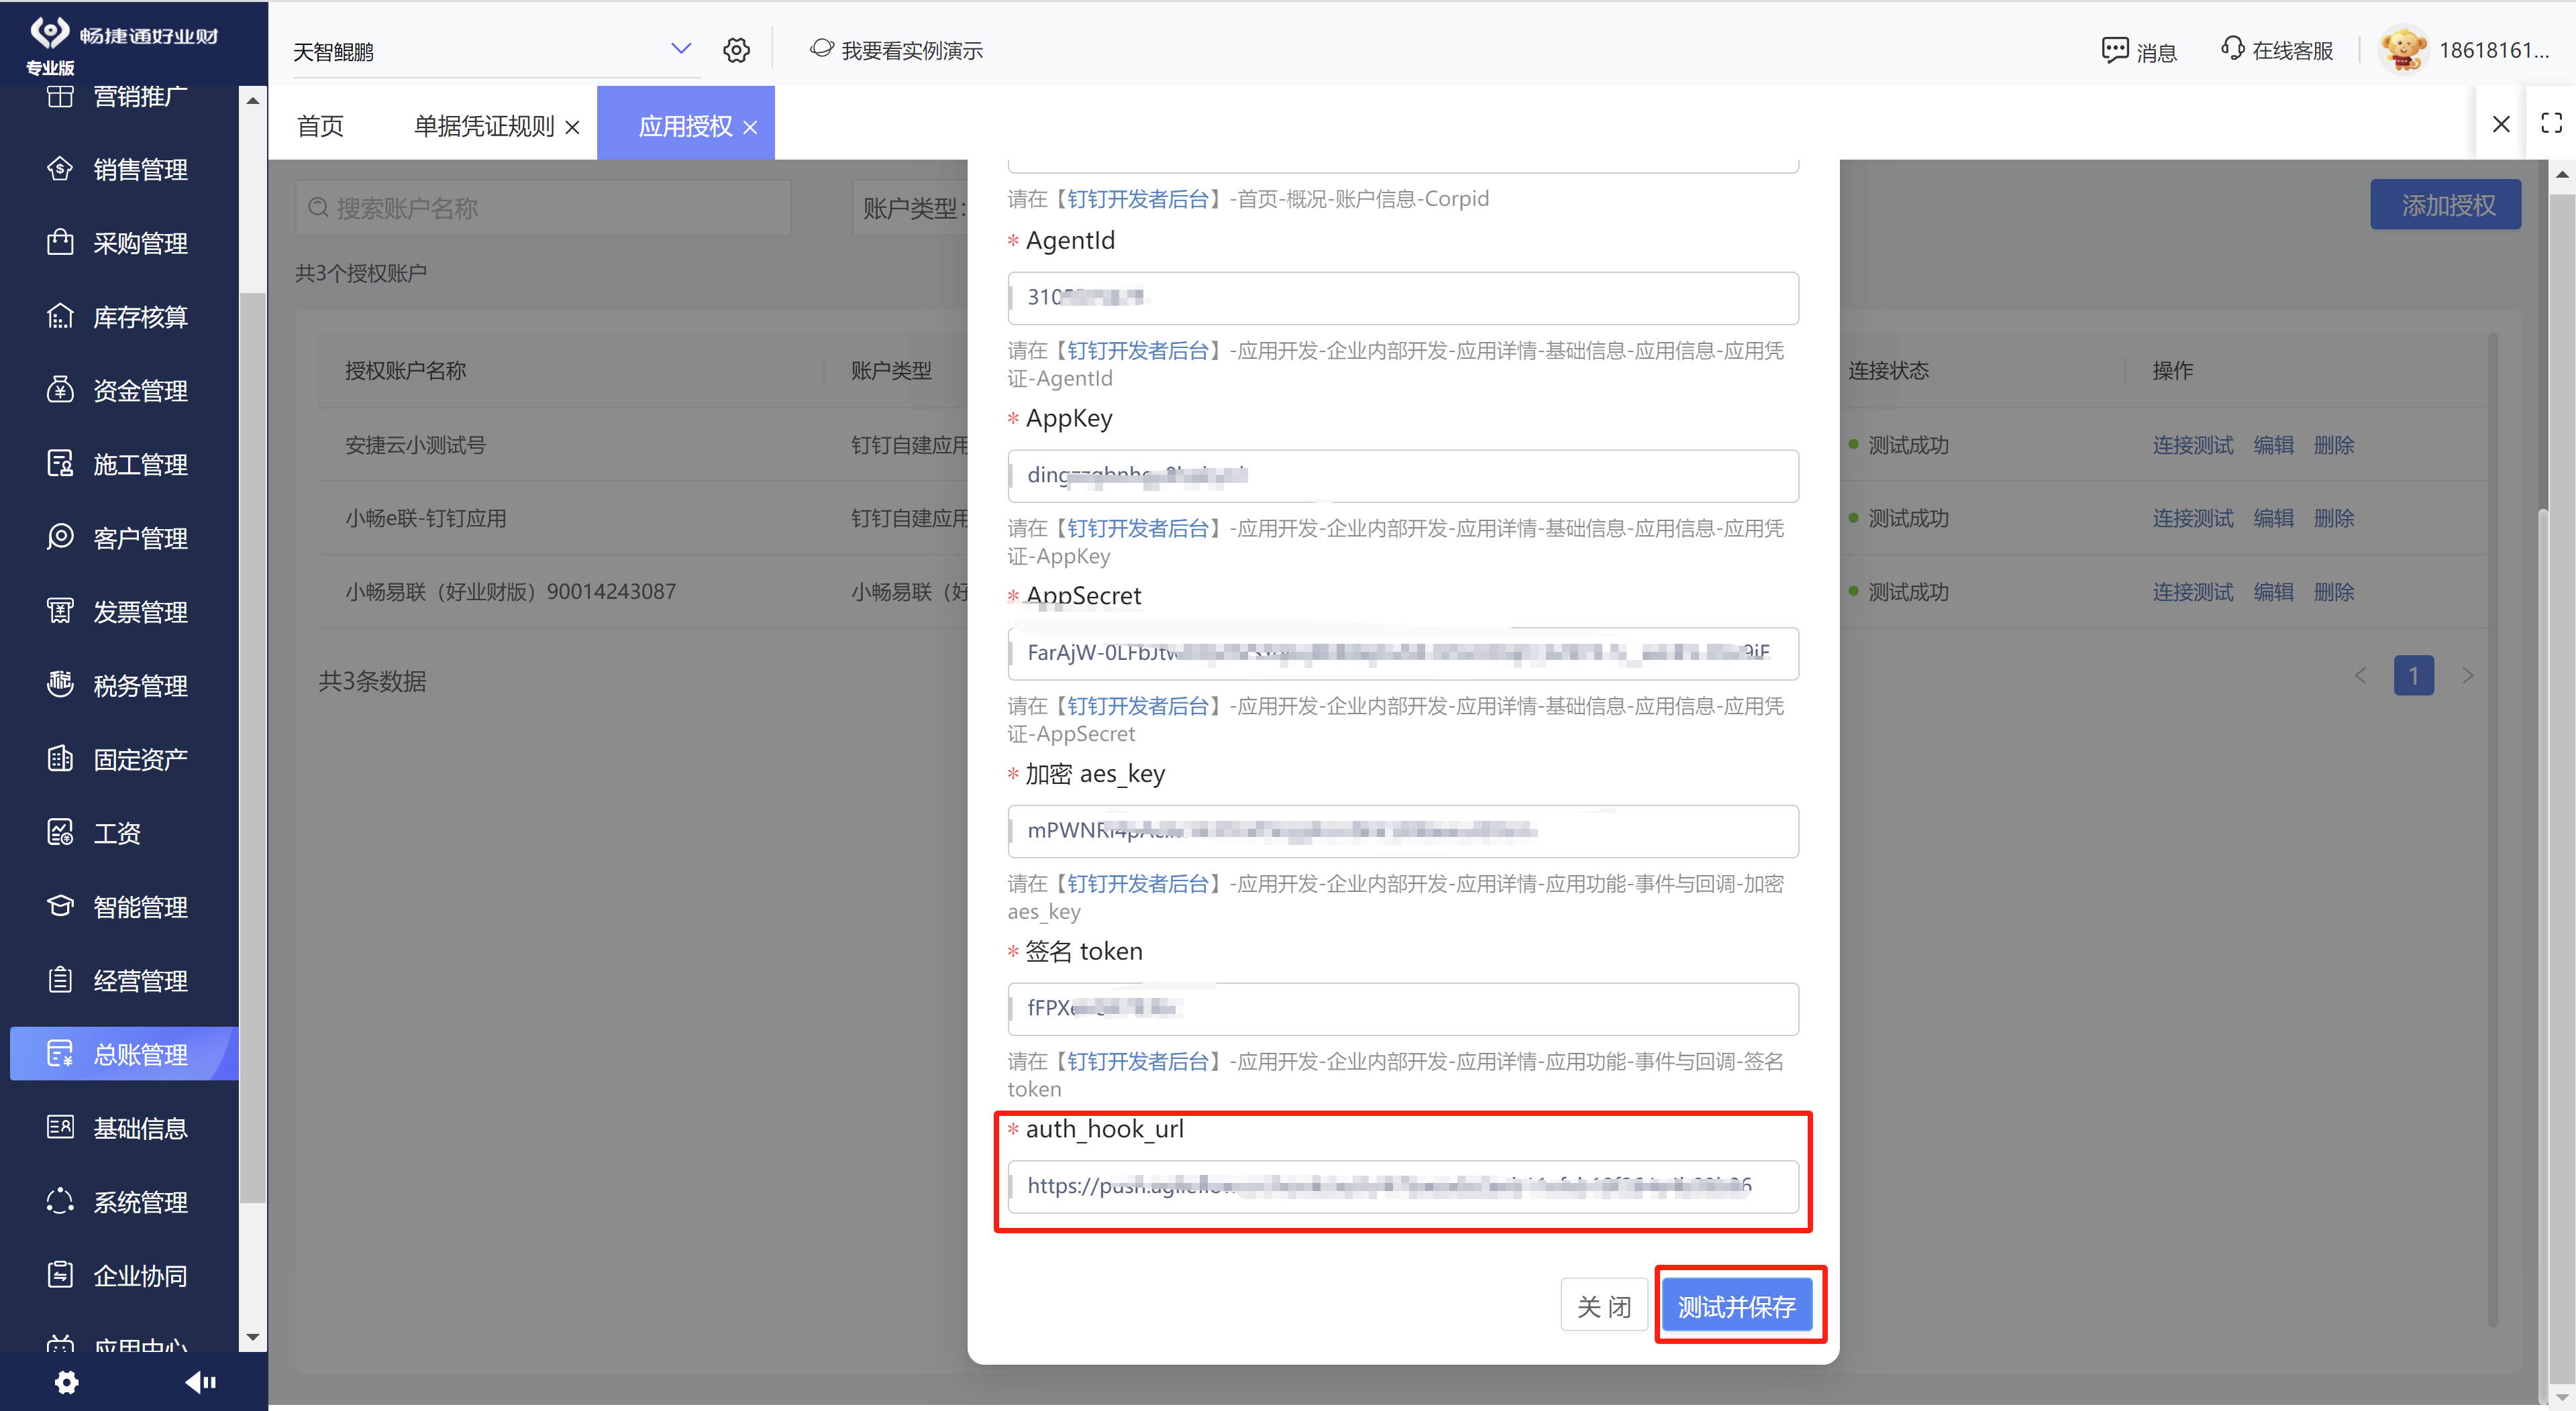Open the 账户类型 filter dropdown

pyautogui.click(x=910, y=208)
